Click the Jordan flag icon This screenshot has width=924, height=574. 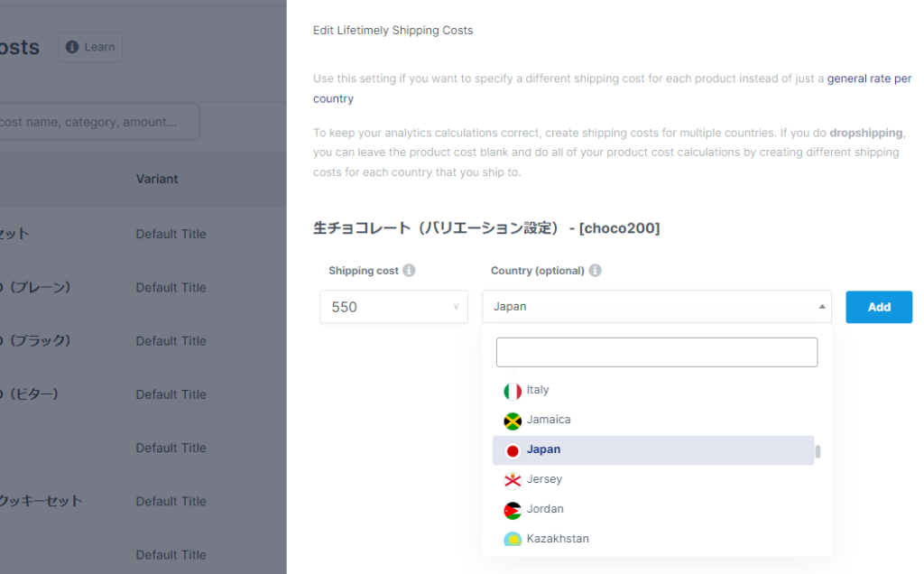coord(512,509)
